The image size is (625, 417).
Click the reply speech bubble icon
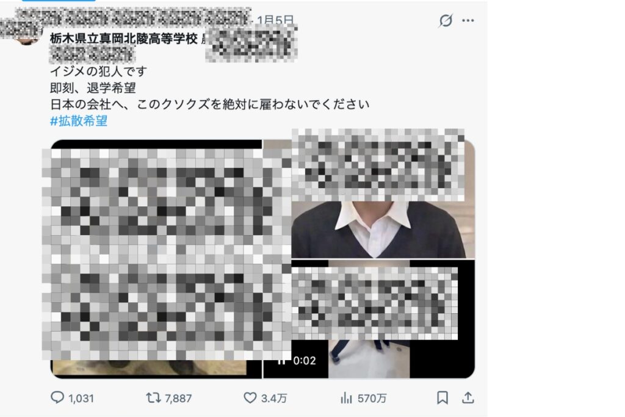(57, 397)
